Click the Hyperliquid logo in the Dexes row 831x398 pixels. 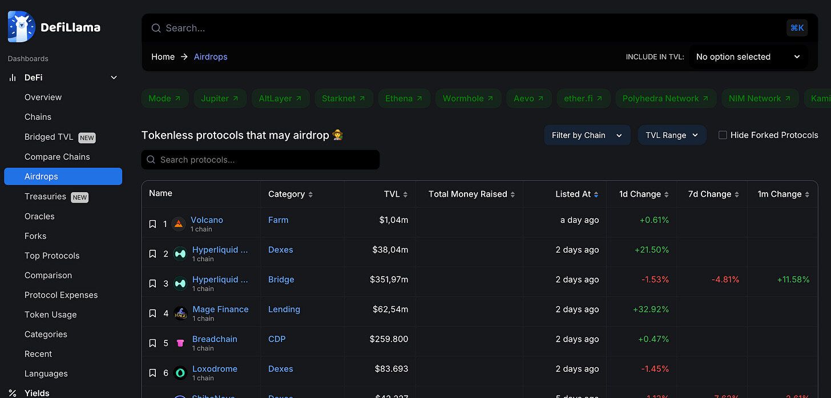pyautogui.click(x=180, y=254)
